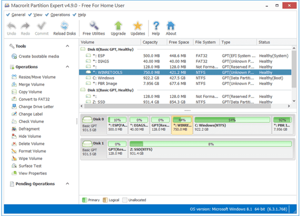
Task: Click the Unallocated legend color swatch
Action: [x=124, y=200]
